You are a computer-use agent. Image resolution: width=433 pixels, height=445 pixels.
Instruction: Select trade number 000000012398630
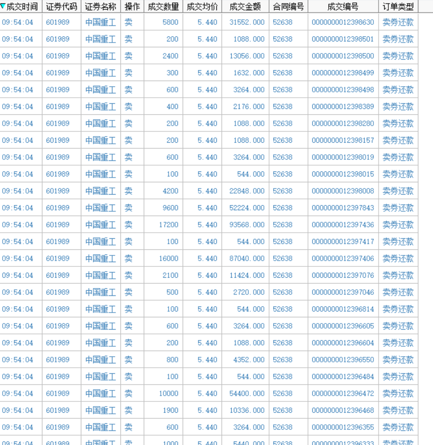tap(343, 22)
